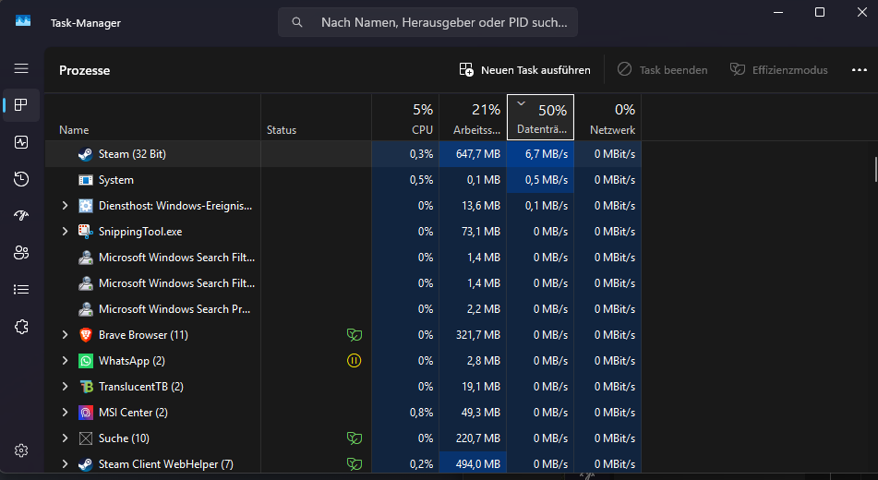878x480 pixels.
Task: Click the WhatsApp process icon
Action: tap(86, 361)
